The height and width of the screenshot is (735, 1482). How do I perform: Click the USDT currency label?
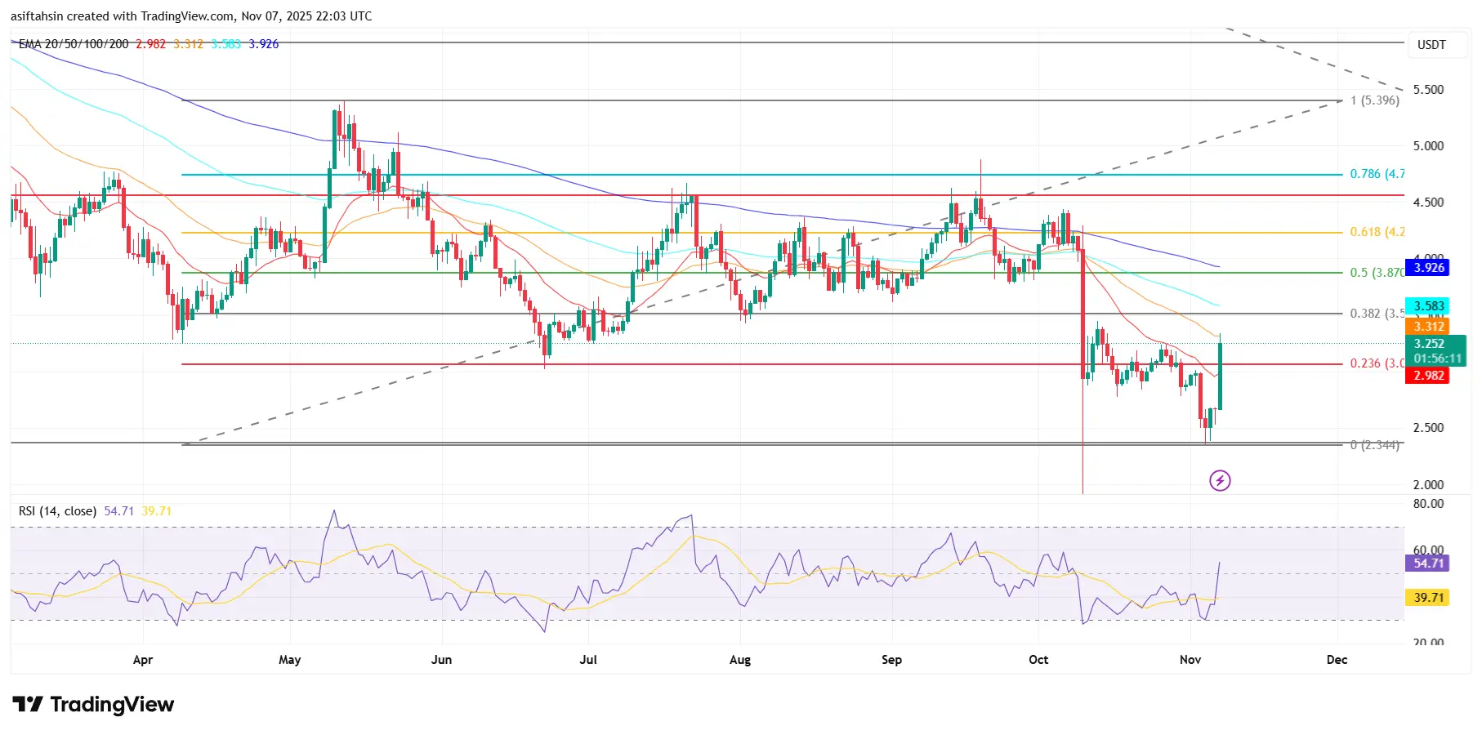[x=1431, y=45]
